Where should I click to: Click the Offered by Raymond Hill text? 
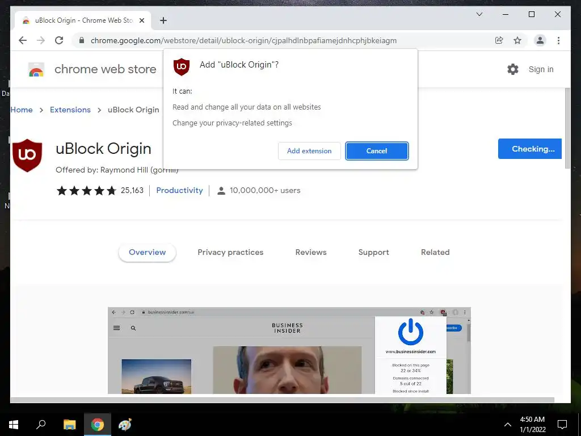(x=117, y=170)
